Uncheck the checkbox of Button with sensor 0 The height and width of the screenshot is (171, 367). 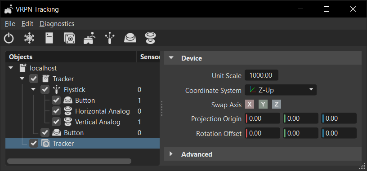45,133
